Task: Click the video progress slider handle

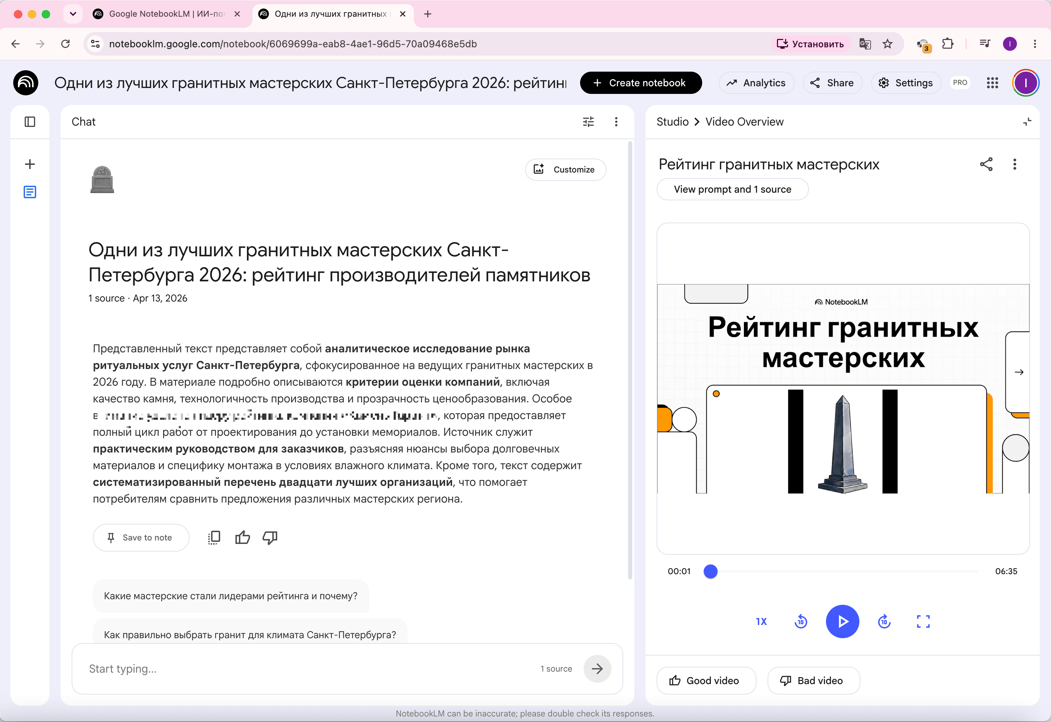Action: pyautogui.click(x=710, y=571)
